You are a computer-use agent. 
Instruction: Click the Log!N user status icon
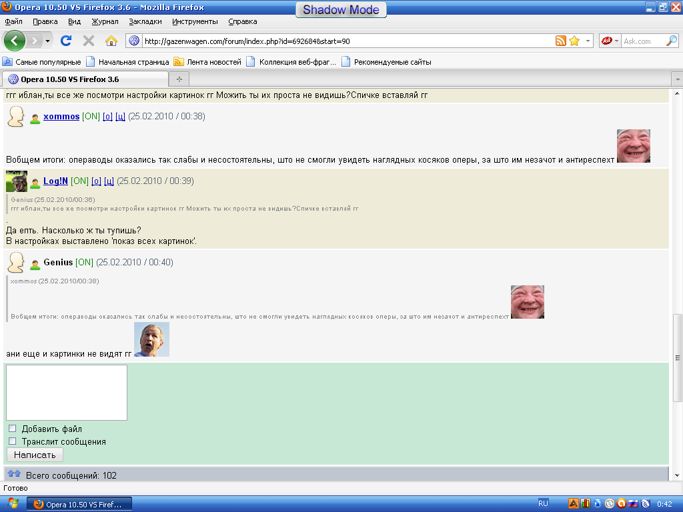tap(35, 183)
